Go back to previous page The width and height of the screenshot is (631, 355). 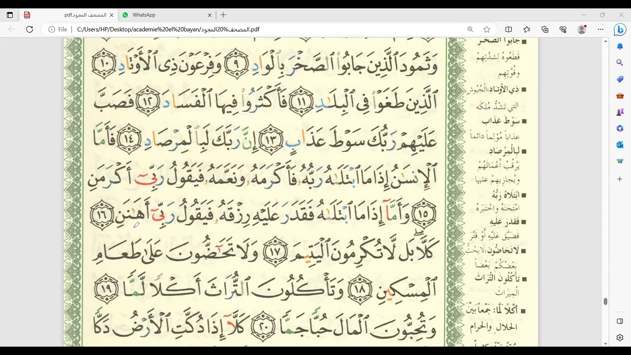tap(12, 30)
